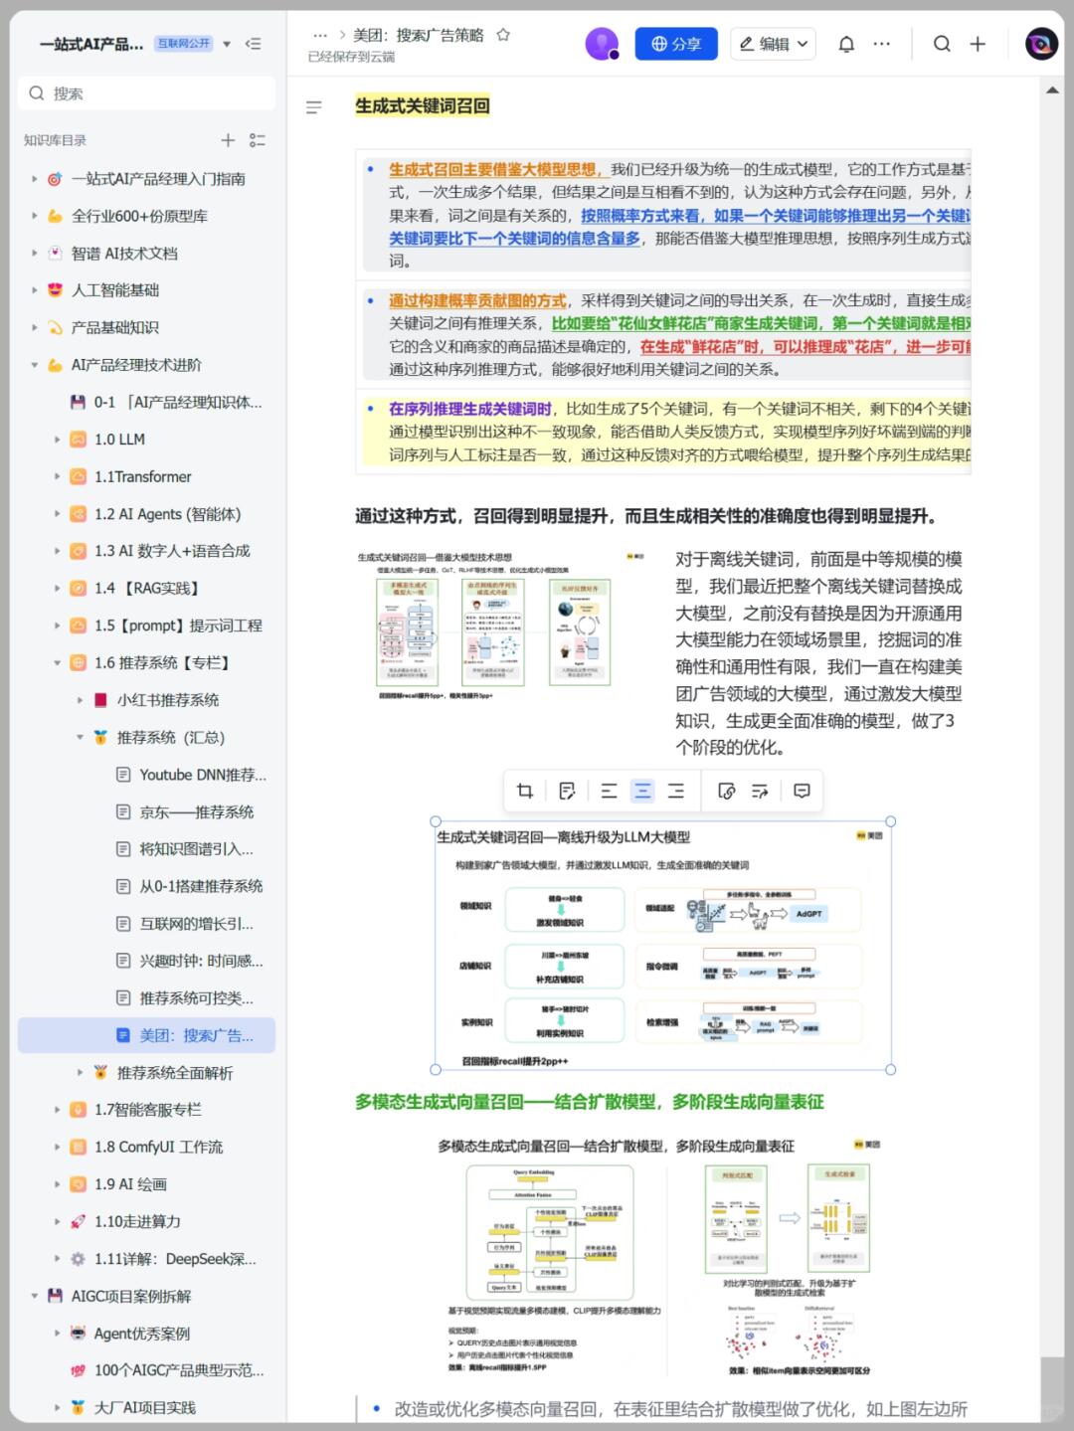Select the 美团：搜索广告... tree item
The height and width of the screenshot is (1431, 1074).
coord(146,1035)
